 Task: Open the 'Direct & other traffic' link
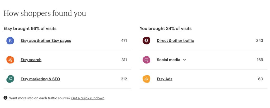[175, 41]
